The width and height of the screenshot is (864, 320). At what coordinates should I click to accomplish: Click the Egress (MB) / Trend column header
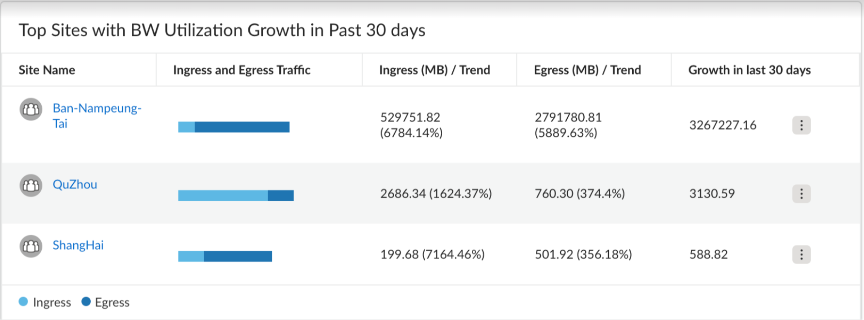click(587, 70)
